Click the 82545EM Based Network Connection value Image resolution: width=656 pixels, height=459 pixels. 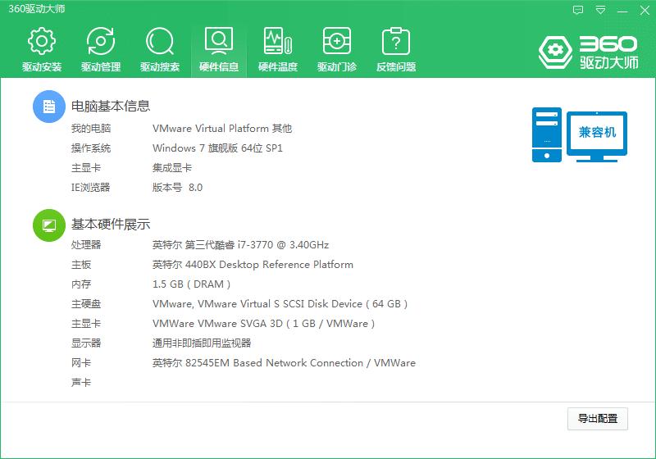pos(284,363)
